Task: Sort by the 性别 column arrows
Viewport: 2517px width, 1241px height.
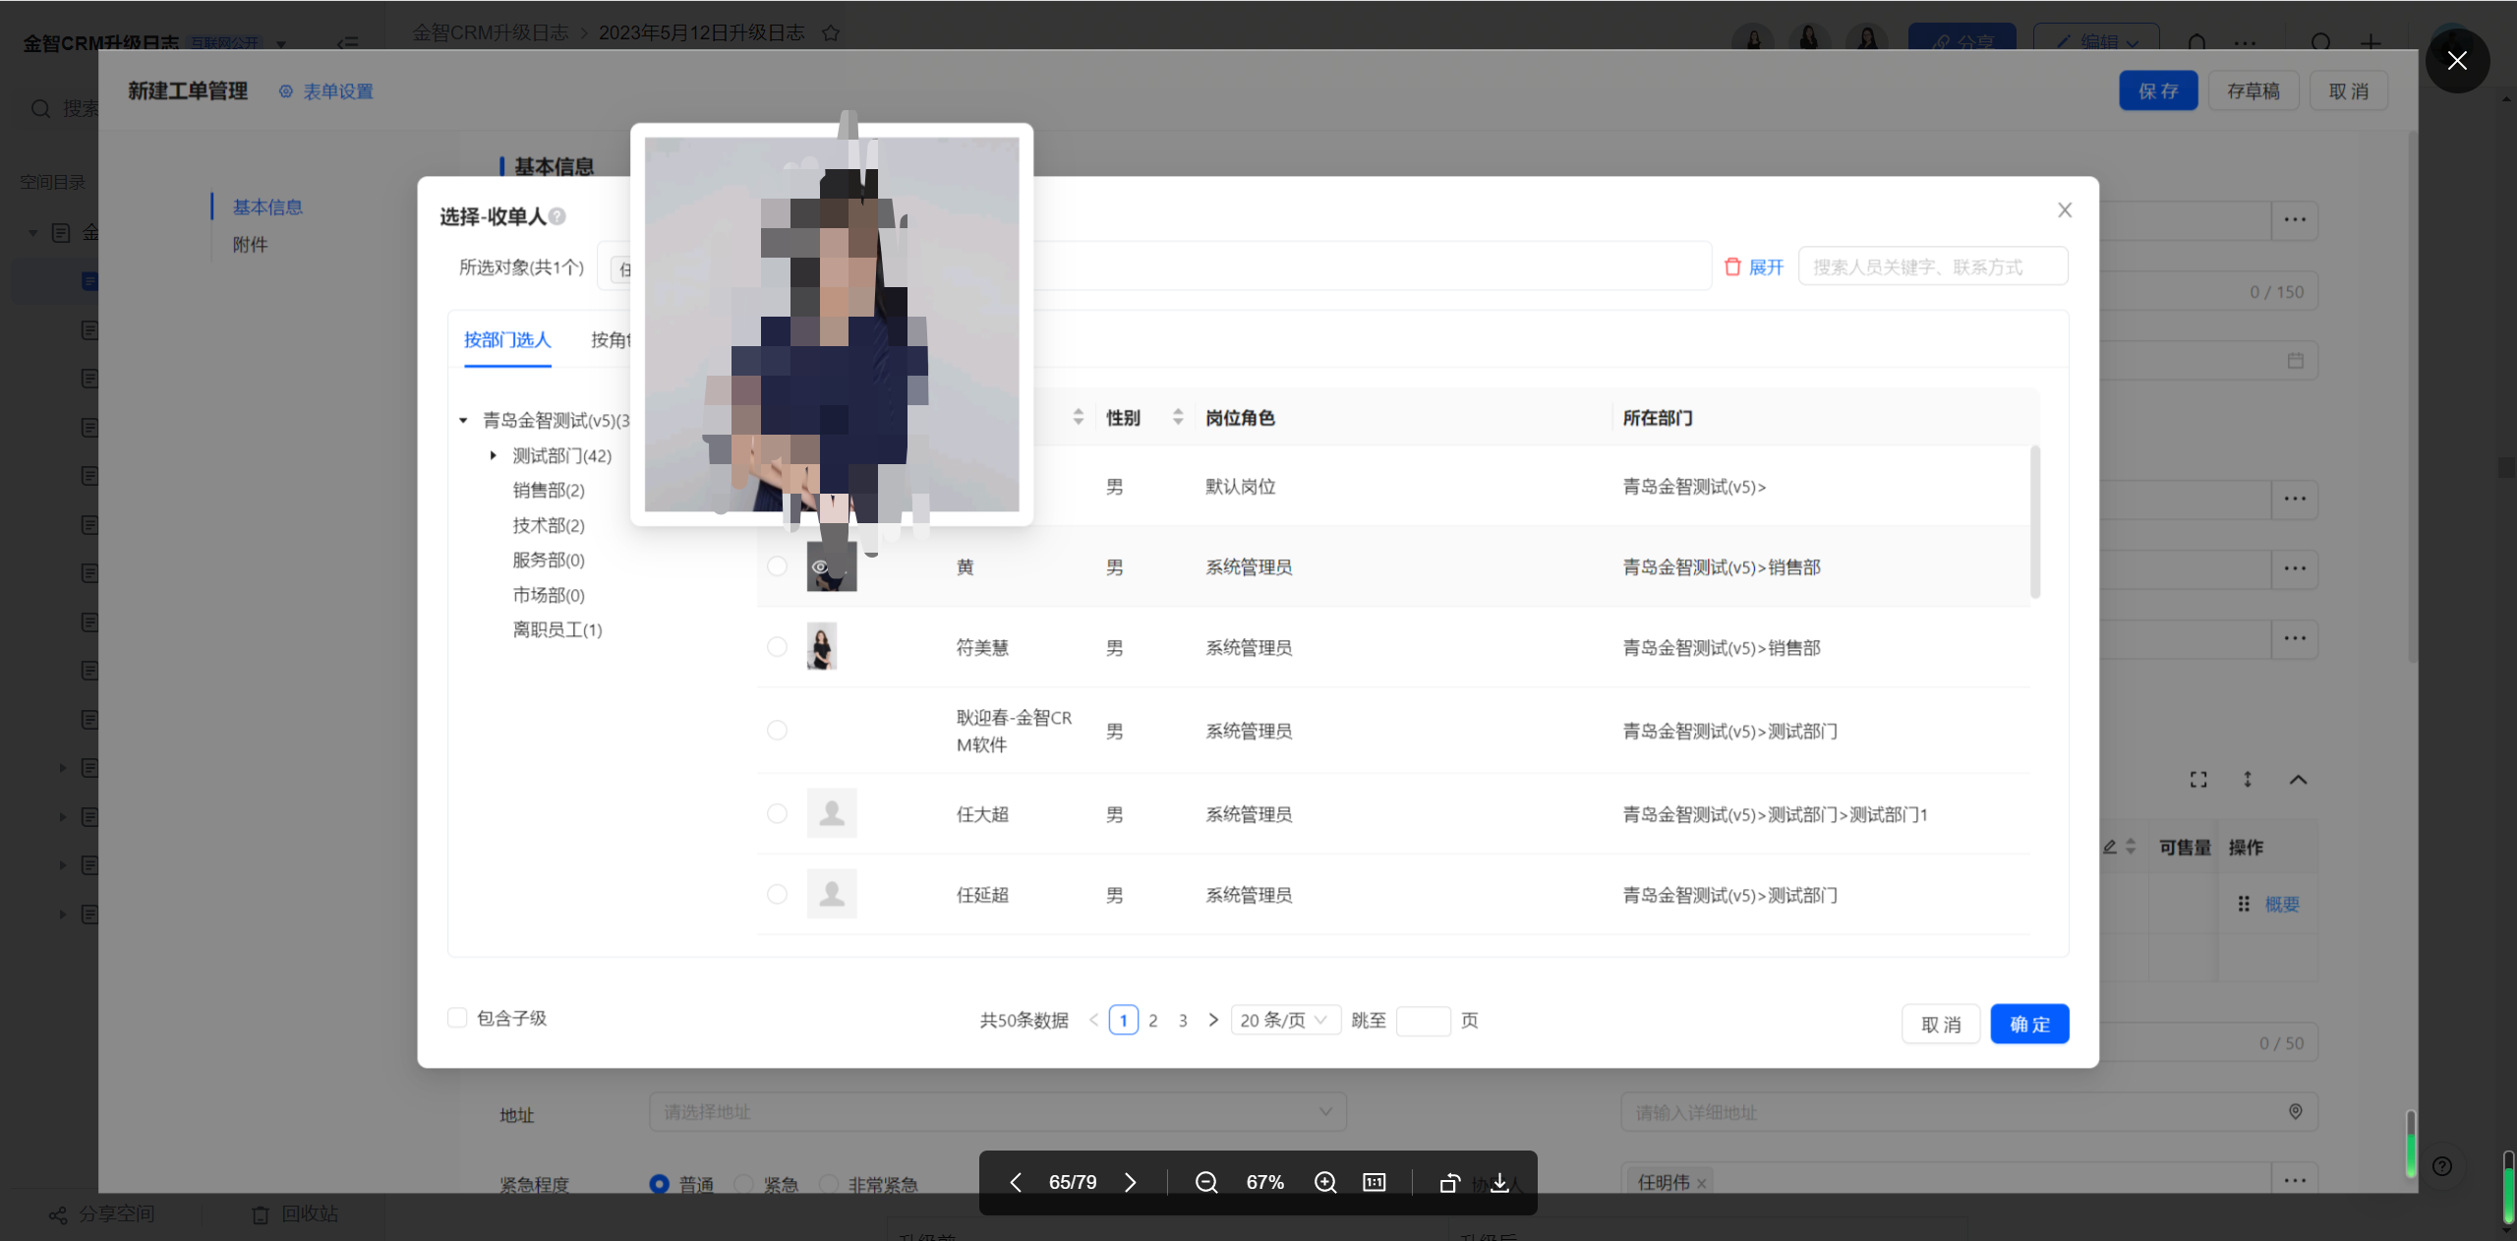Action: 1178,417
